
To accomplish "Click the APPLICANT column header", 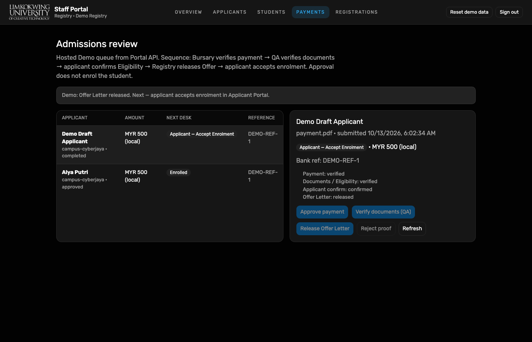I will pos(75,118).
